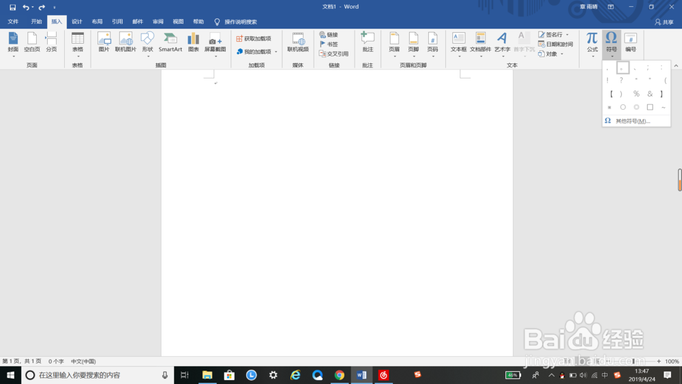Insert the ampersand & symbol
This screenshot has width=682, height=384.
650,94
